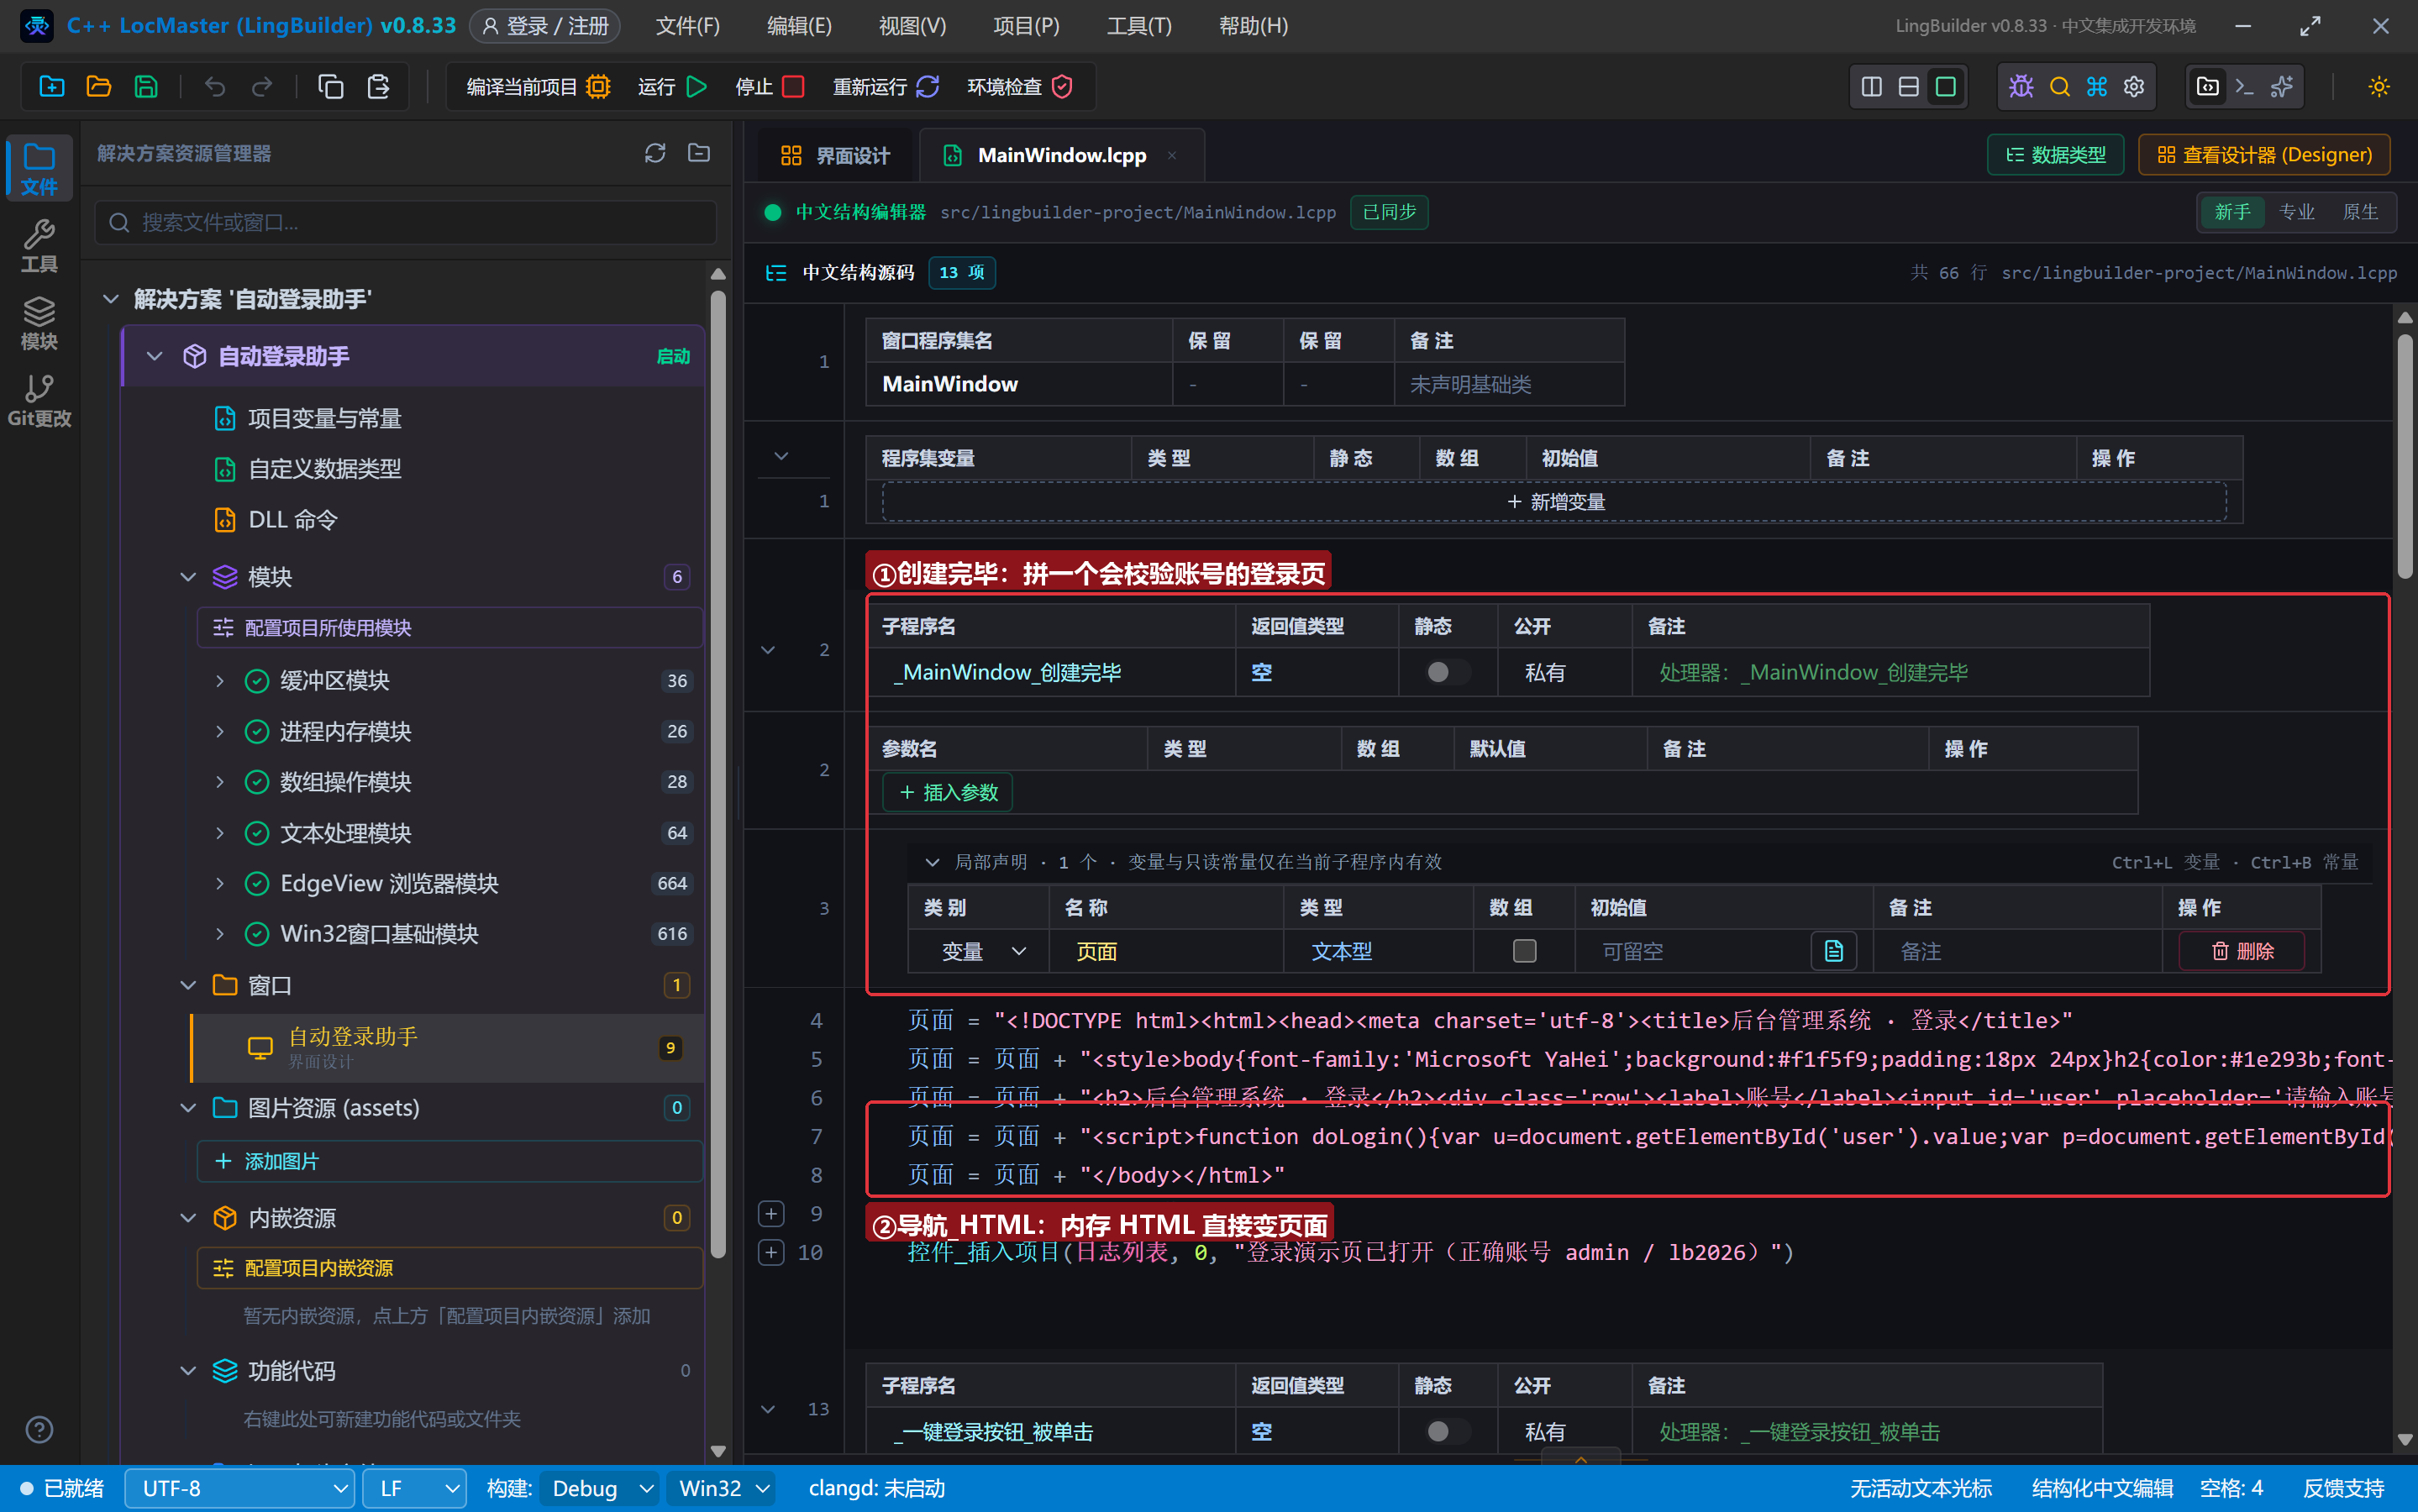This screenshot has height=1512, width=2418.
Task: Open the LF line ending dropdown
Action: (415, 1488)
